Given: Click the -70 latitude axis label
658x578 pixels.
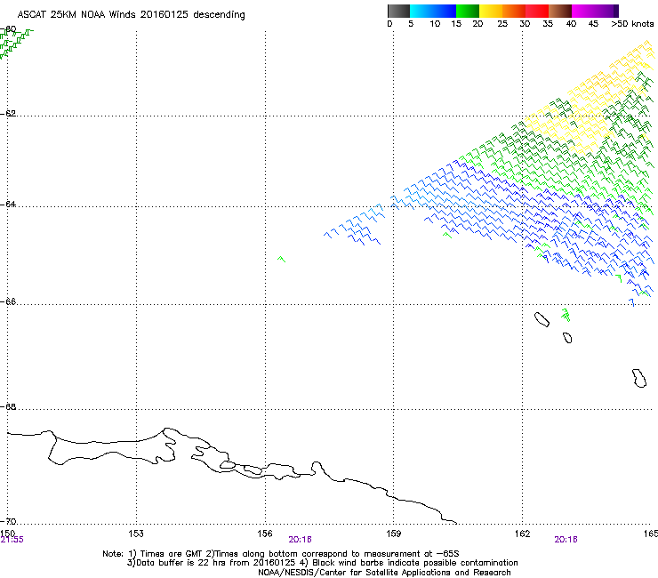Looking at the screenshot, I should coord(8,521).
